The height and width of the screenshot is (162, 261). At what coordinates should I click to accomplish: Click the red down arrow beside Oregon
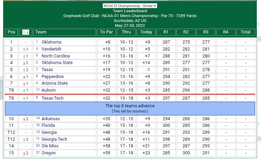24,153
